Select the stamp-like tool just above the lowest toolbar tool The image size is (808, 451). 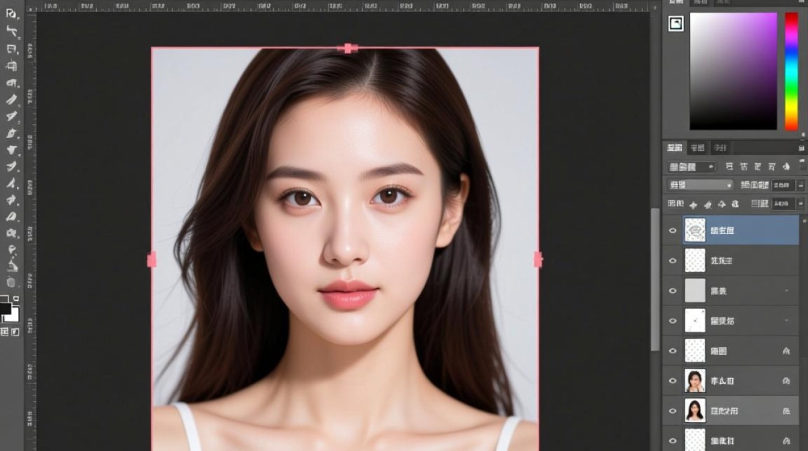tap(12, 265)
